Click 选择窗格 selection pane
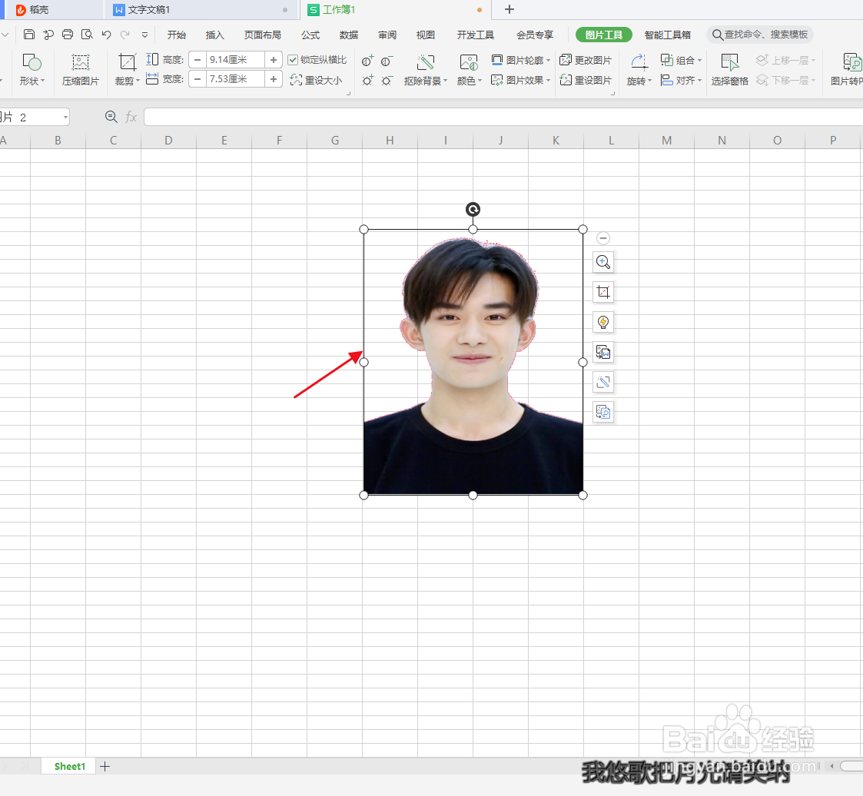The image size is (863, 796). pyautogui.click(x=730, y=69)
